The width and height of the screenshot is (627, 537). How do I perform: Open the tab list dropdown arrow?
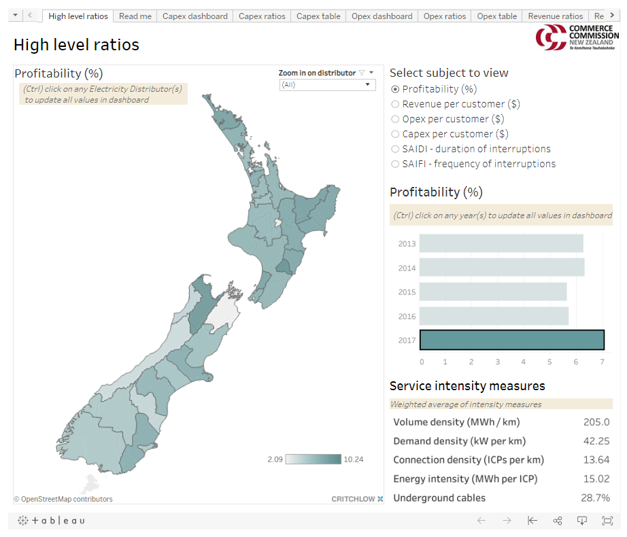(15, 16)
